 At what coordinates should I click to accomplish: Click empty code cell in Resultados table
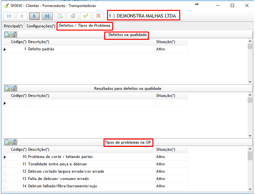(x=17, y=103)
